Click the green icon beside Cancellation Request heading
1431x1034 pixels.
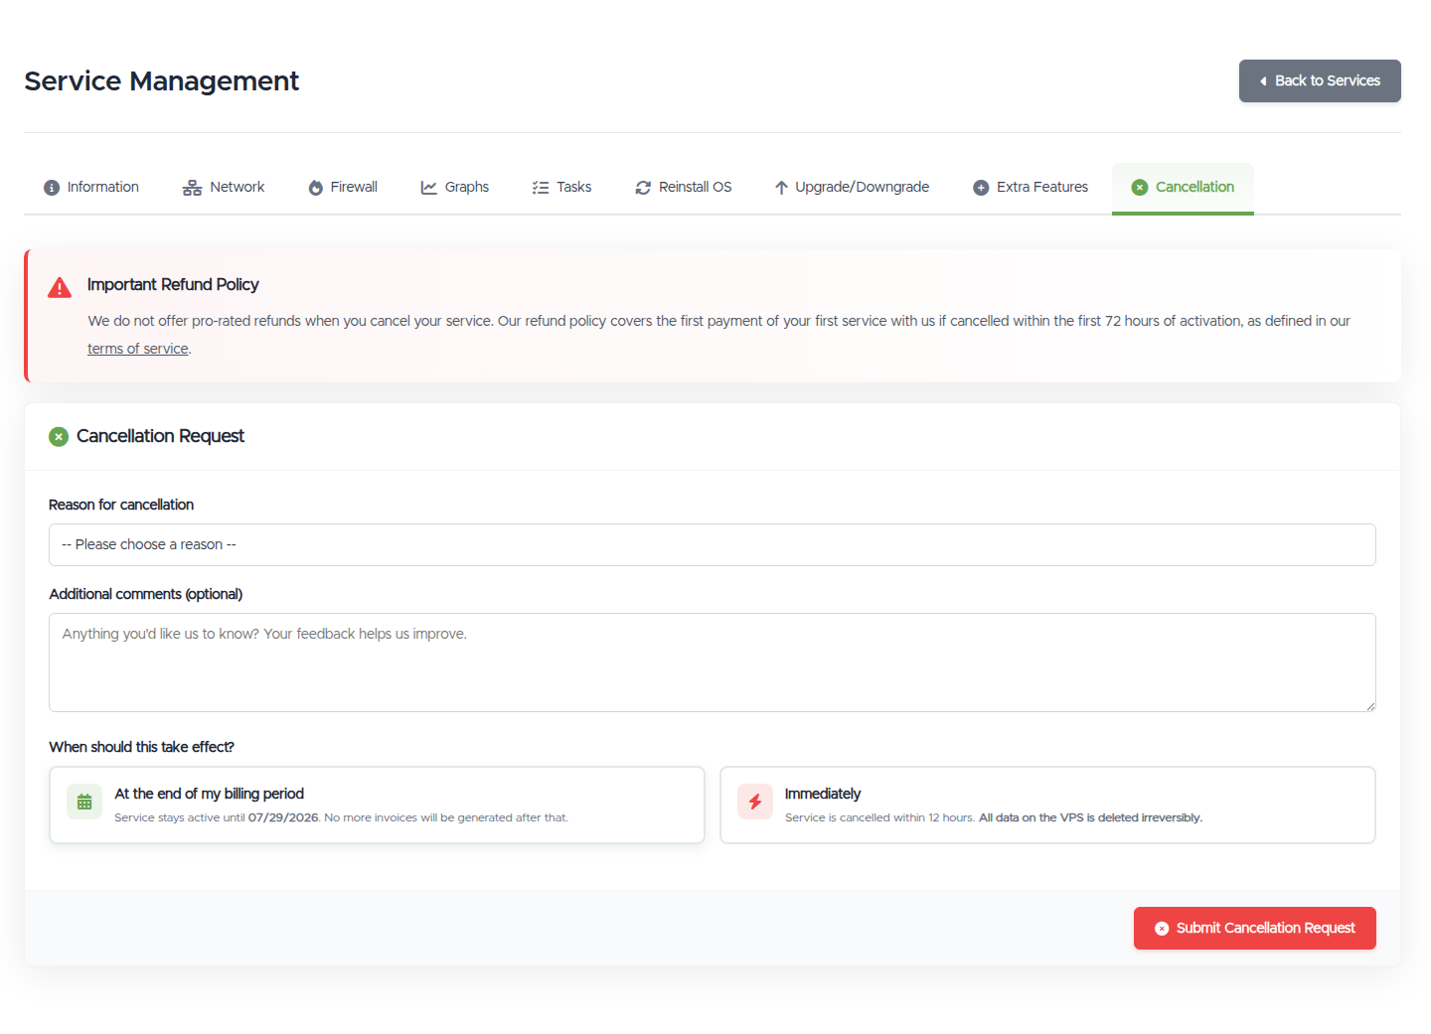click(x=59, y=437)
